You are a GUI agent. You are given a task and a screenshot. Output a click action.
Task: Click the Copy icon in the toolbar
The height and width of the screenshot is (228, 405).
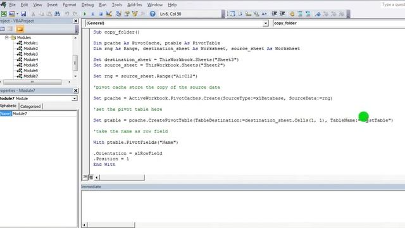(41, 14)
